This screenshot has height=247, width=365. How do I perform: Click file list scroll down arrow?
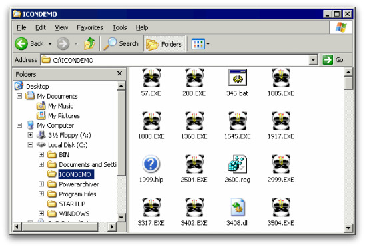pyautogui.click(x=348, y=228)
